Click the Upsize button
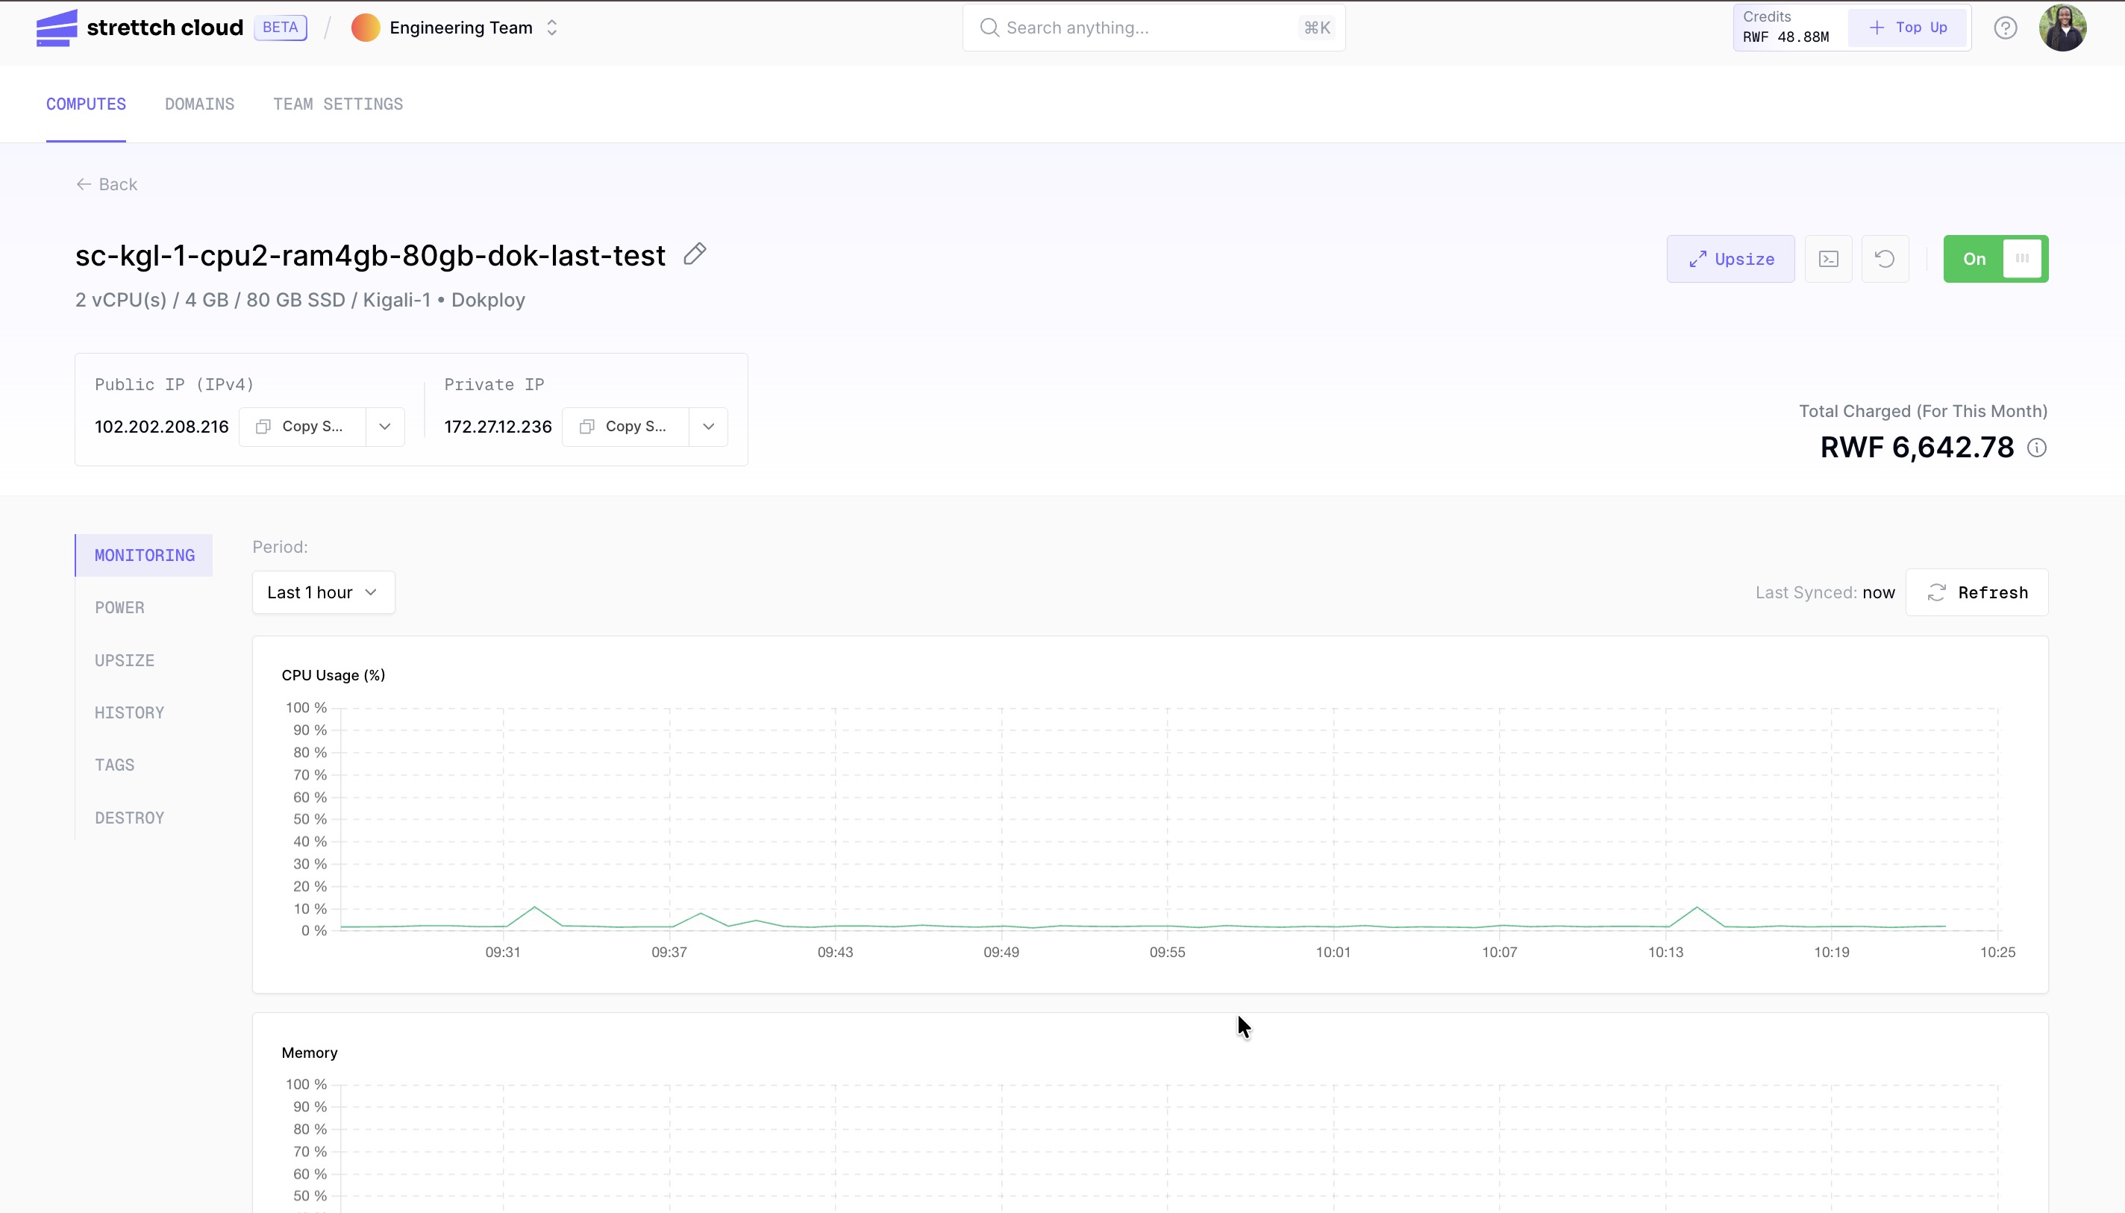2125x1213 pixels. point(1730,259)
